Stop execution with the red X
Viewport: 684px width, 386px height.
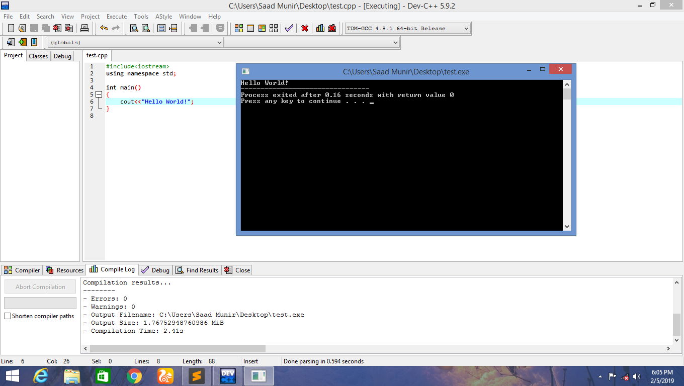[305, 28]
